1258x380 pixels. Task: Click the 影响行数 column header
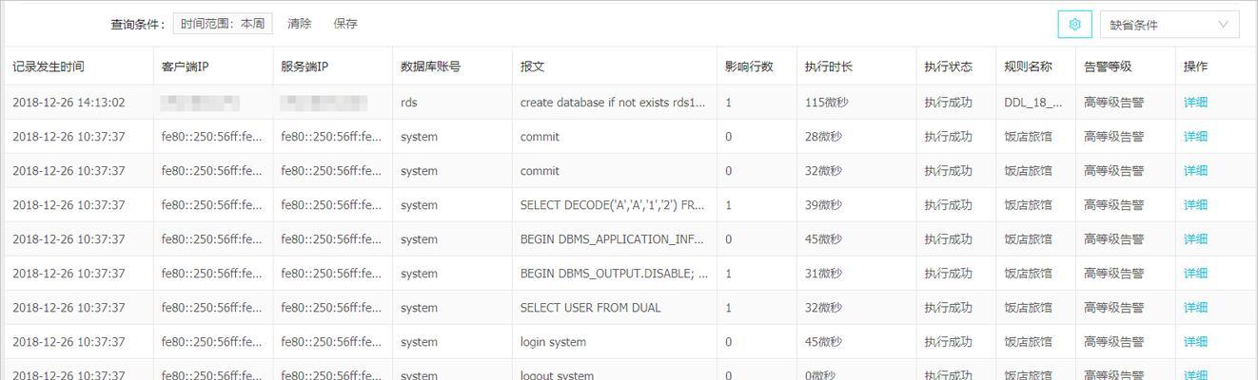pos(749,66)
